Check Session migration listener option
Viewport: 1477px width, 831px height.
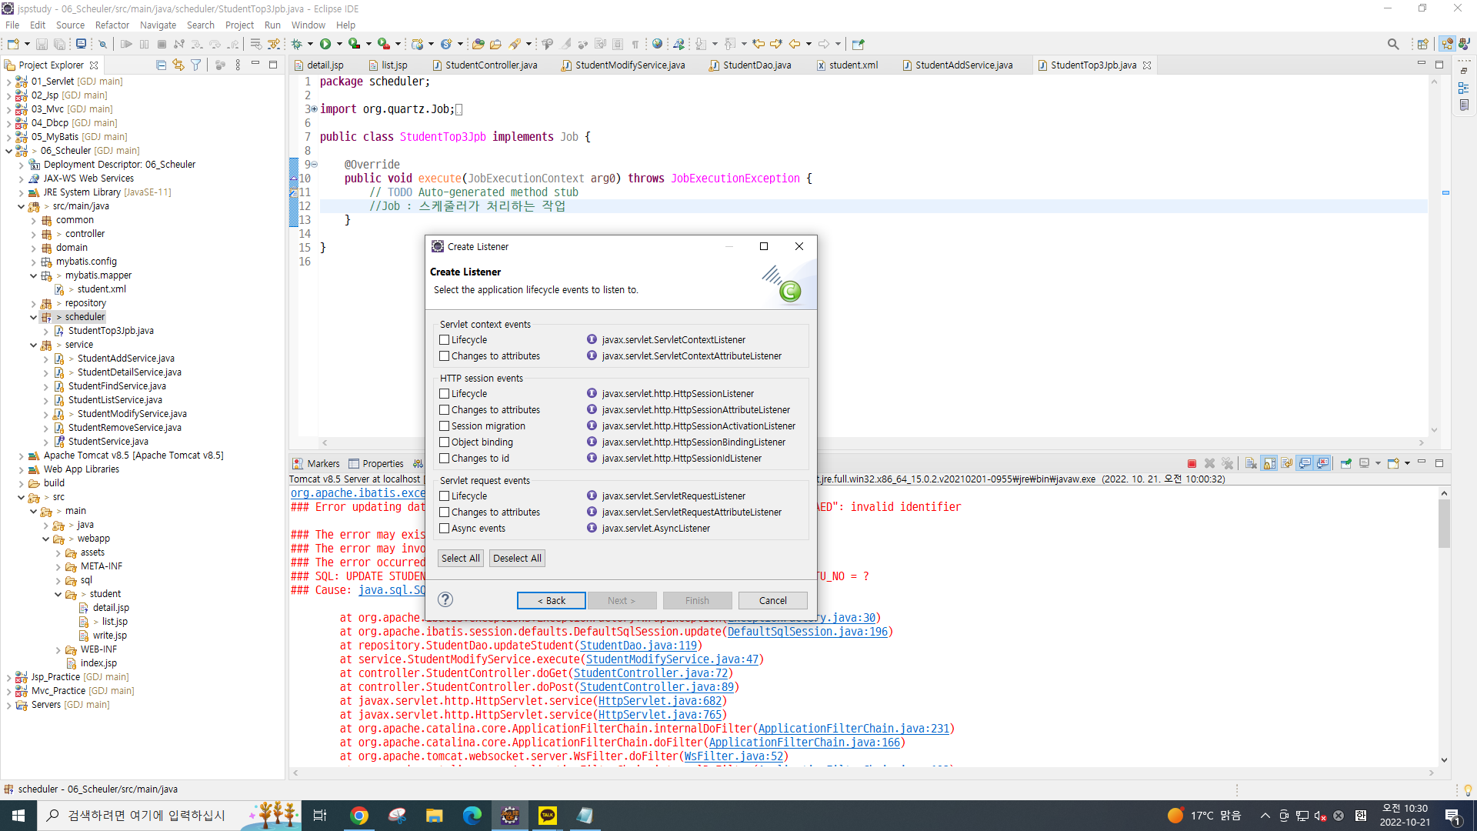445,426
